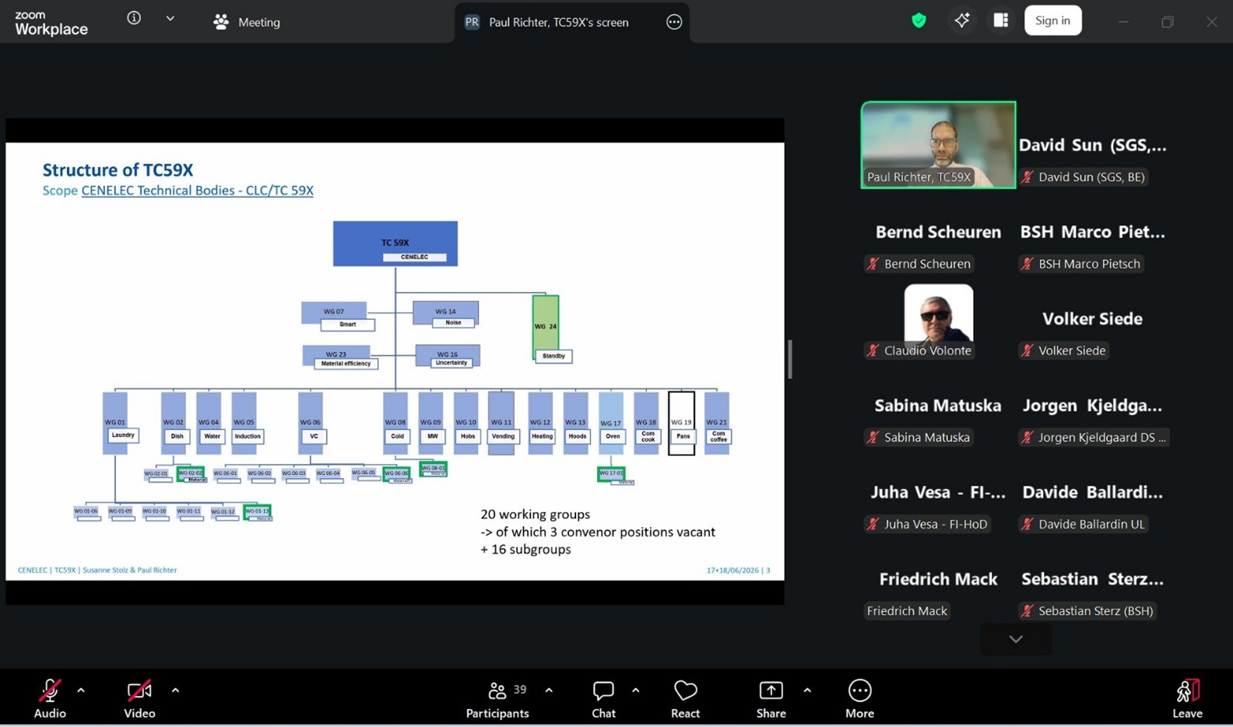Show more participants with down chevron
This screenshot has width=1233, height=727.
coord(1016,639)
